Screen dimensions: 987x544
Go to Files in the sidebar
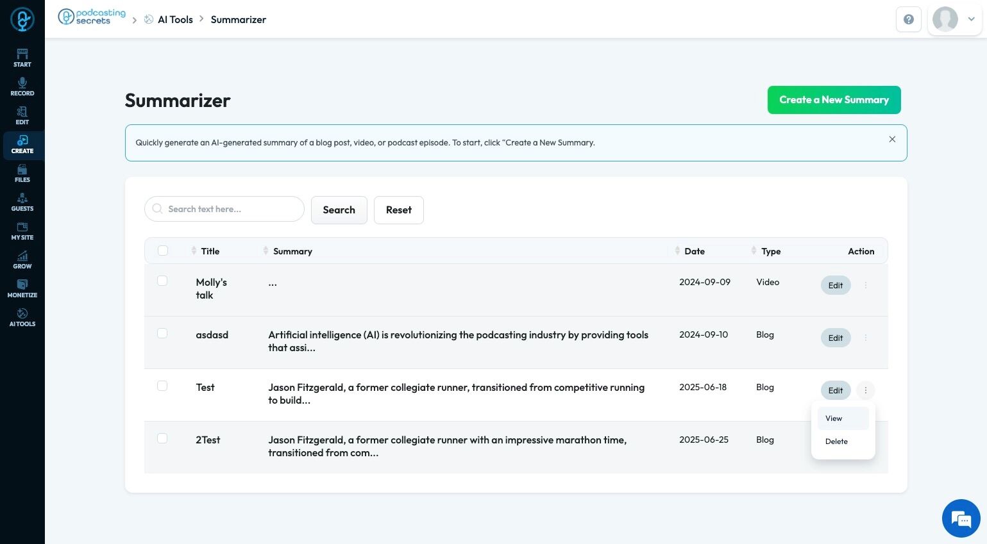pyautogui.click(x=22, y=174)
